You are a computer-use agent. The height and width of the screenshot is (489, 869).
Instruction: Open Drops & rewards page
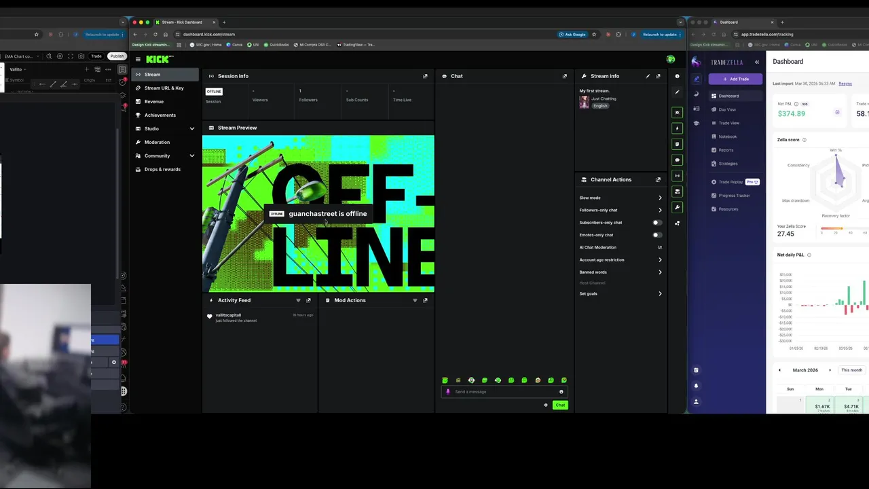coord(165,169)
